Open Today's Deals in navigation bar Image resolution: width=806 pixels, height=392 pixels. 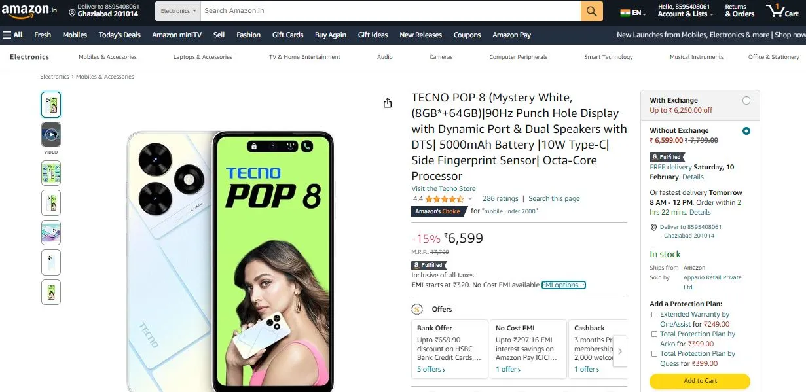pos(120,35)
